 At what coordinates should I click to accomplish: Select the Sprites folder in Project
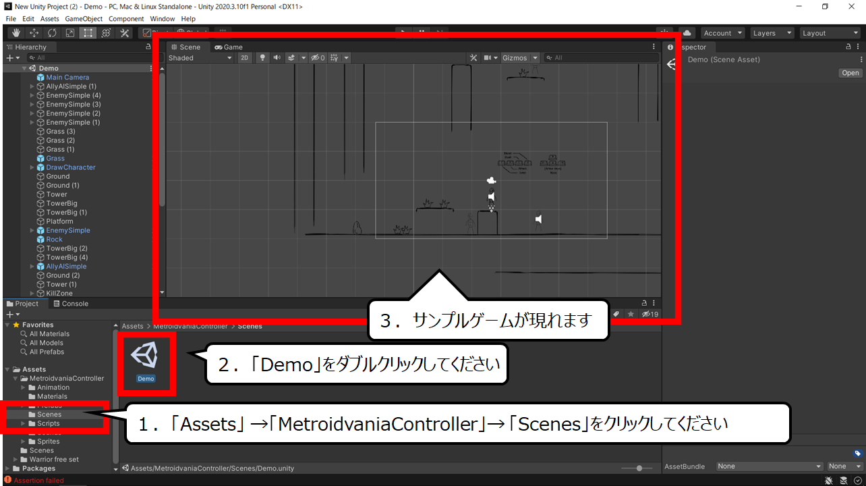pos(49,441)
